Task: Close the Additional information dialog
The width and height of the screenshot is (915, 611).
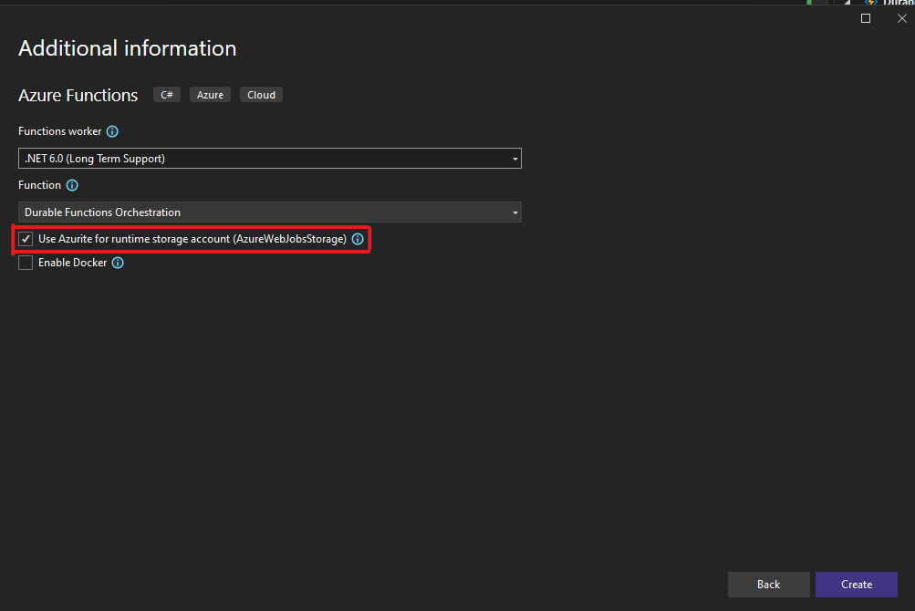Action: (x=901, y=18)
